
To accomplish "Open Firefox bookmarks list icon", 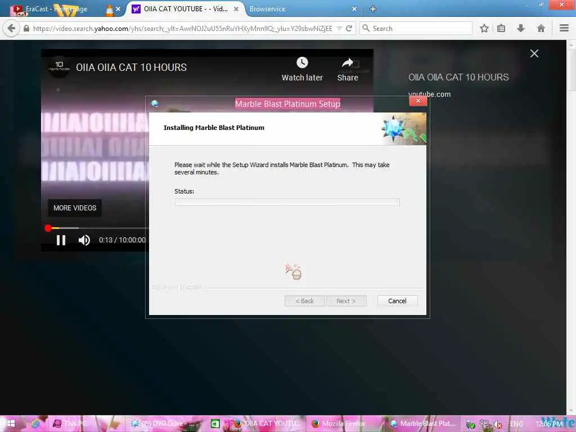I will pos(501,28).
